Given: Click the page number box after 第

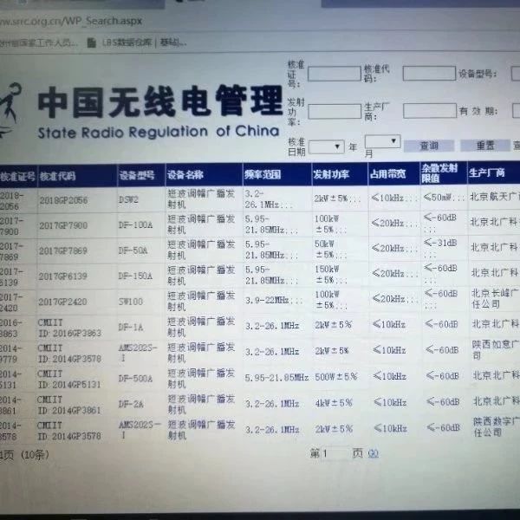Looking at the screenshot, I should pos(335,453).
